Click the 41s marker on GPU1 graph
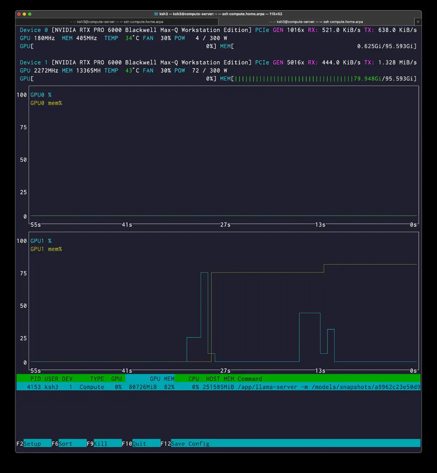Image resolution: width=437 pixels, height=473 pixels. coord(127,371)
